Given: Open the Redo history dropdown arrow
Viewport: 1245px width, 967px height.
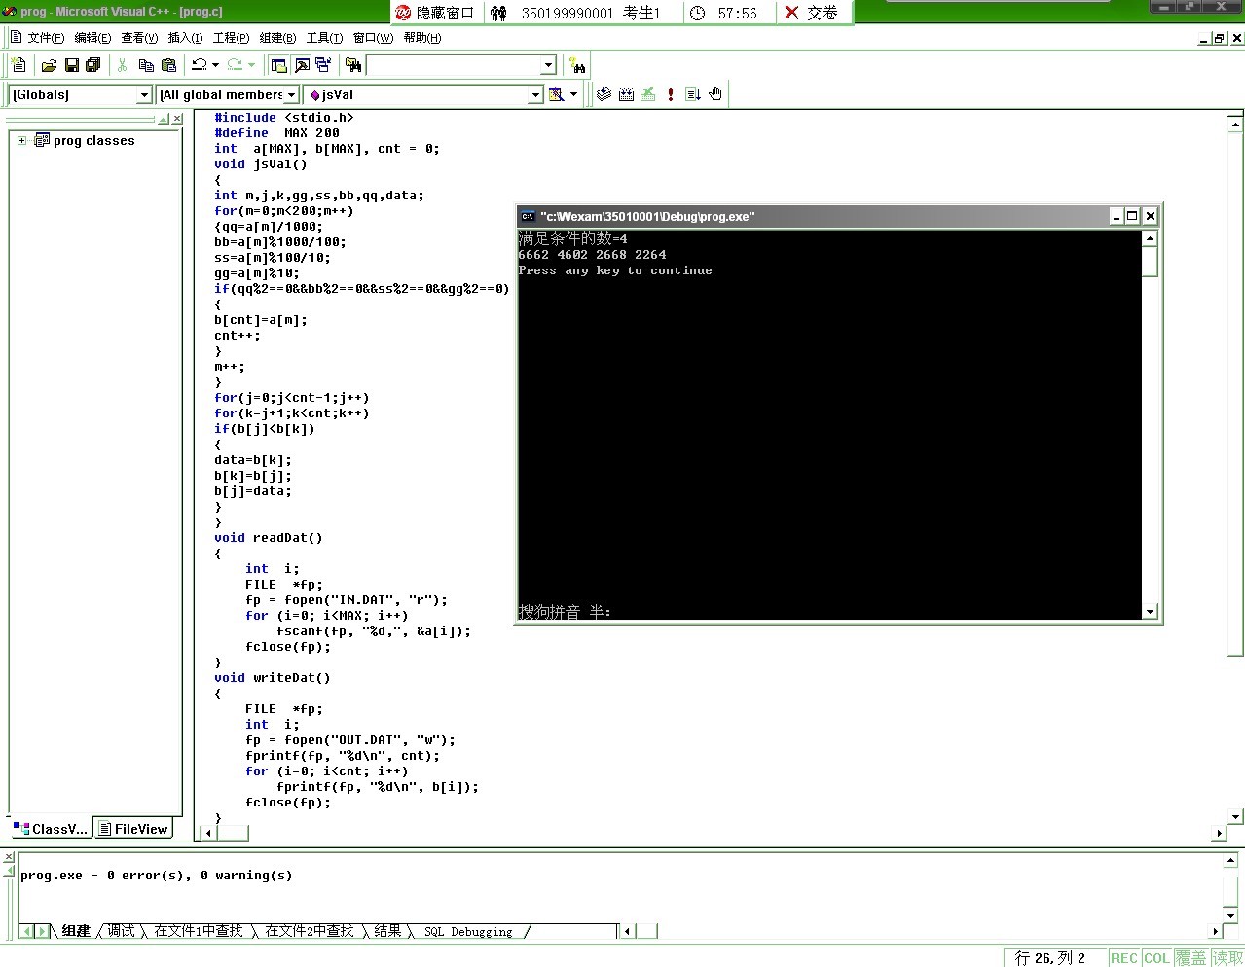Looking at the screenshot, I should tap(251, 65).
